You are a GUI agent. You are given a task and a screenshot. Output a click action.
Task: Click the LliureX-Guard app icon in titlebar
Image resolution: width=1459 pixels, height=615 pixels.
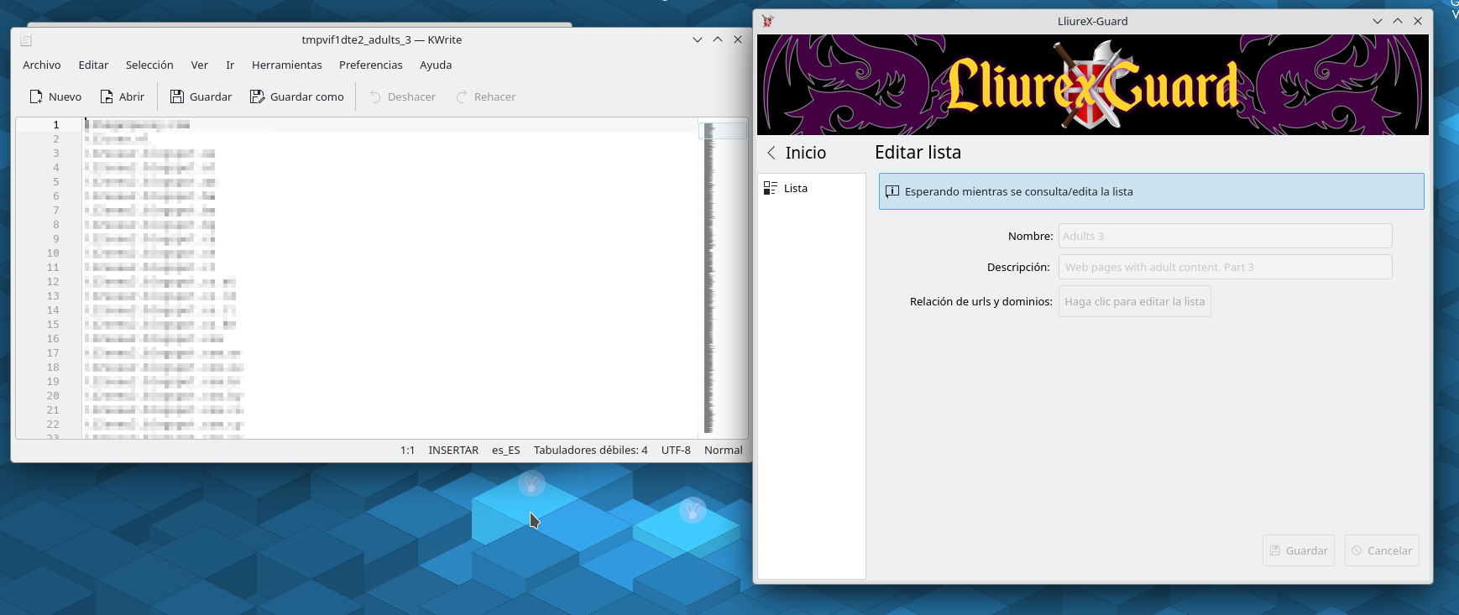[767, 21]
